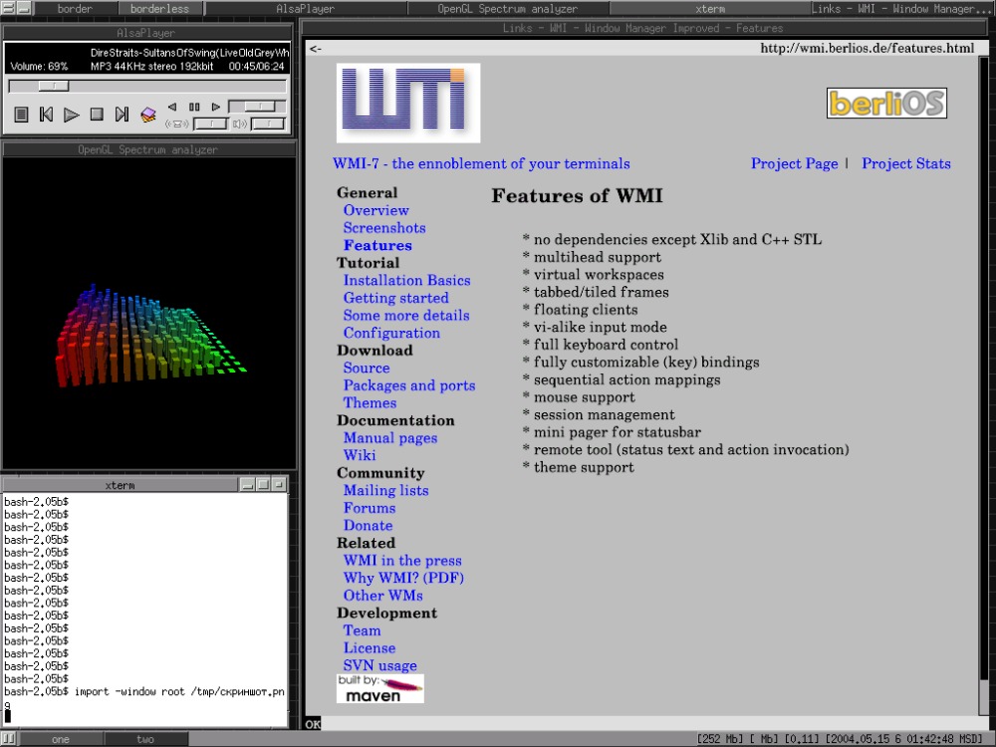Screen dimensions: 996x747
Task: Switch to the 'borderless' tab in top bar
Action: click(x=160, y=8)
